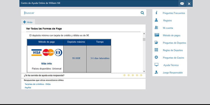Open Tarjetas de créditos - FAQs link
Image resolution: width=210 pixels, height=105 pixels.
[38, 84]
